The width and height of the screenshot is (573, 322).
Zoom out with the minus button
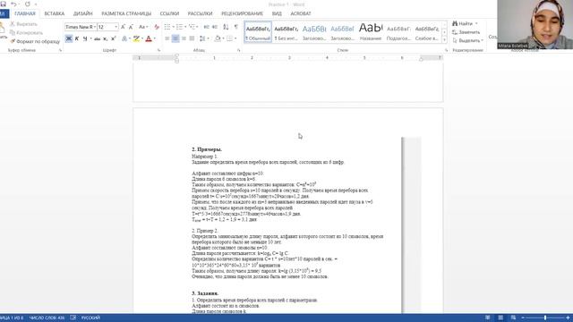[x=523, y=318]
